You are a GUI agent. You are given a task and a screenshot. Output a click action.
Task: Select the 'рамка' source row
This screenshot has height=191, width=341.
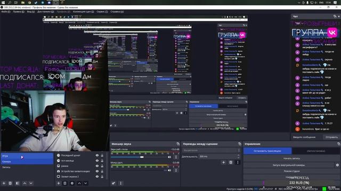pyautogui.click(x=80, y=166)
